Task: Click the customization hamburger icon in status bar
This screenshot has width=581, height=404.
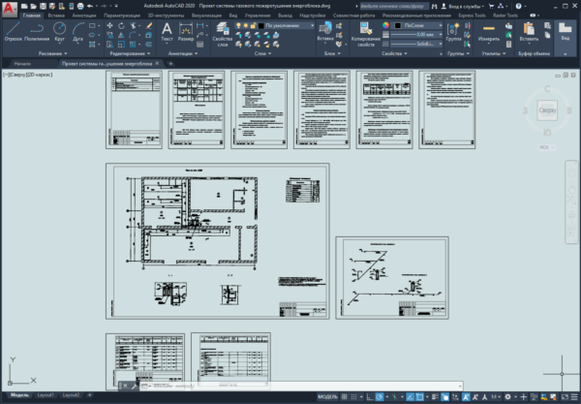Action: (574, 396)
